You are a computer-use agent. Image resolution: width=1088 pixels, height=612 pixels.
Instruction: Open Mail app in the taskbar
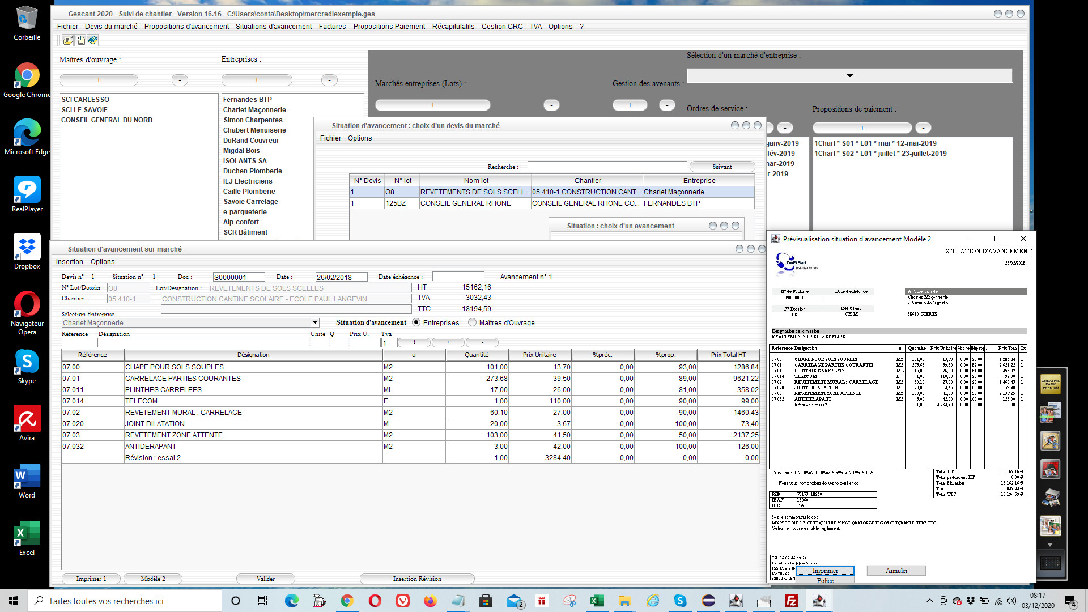(x=515, y=601)
